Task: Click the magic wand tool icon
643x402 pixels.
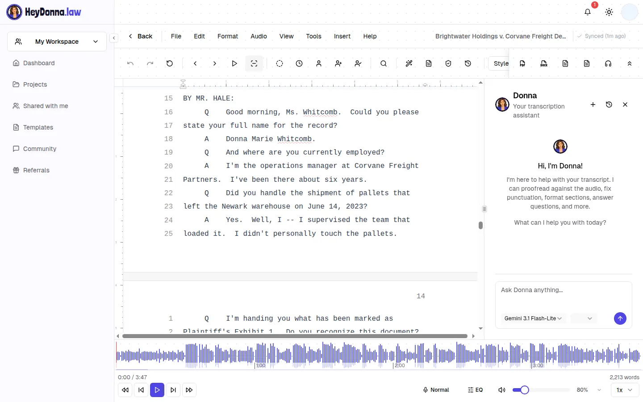Action: pyautogui.click(x=409, y=63)
